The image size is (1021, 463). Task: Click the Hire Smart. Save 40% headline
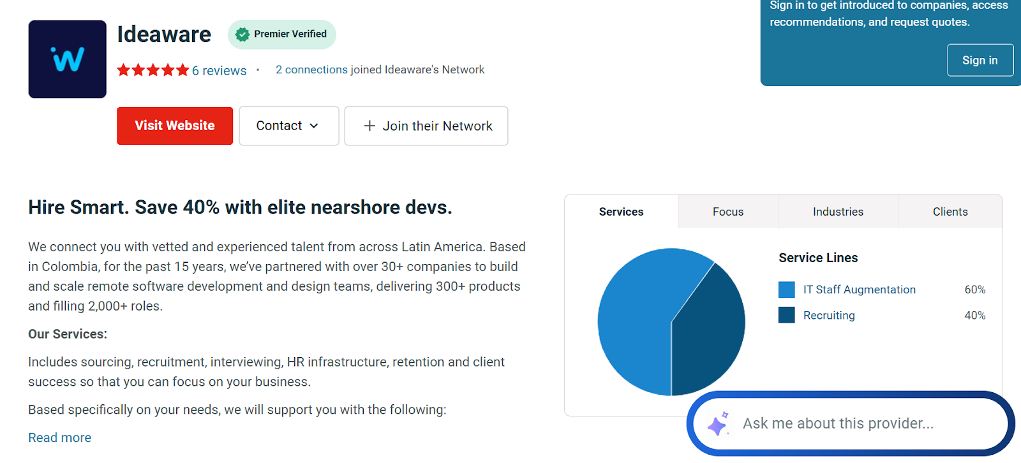coord(240,207)
